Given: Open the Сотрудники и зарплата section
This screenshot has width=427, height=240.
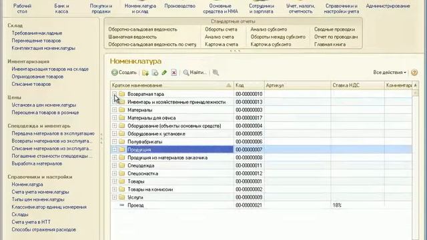Looking at the screenshot, I should pos(261,9).
